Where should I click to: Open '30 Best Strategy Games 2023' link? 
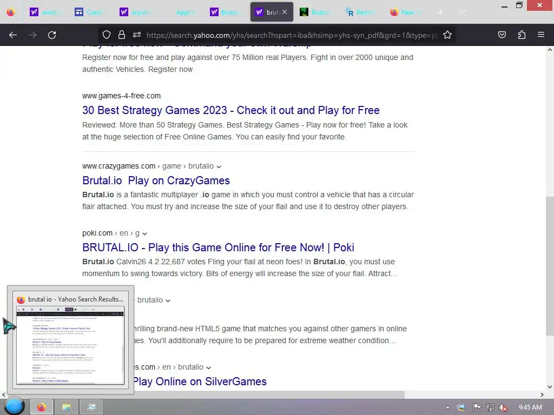[x=230, y=110]
